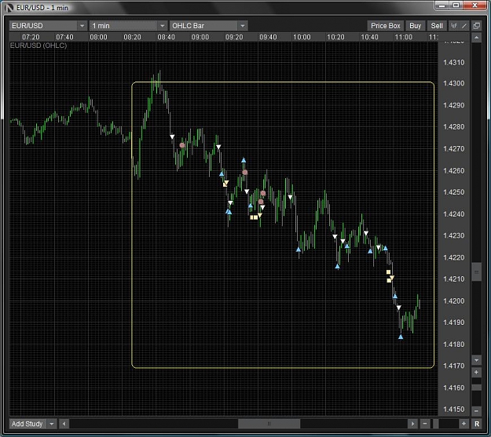The height and width of the screenshot is (437, 491).
Task: Click the horizontal scroll left arrow
Action: [64, 424]
